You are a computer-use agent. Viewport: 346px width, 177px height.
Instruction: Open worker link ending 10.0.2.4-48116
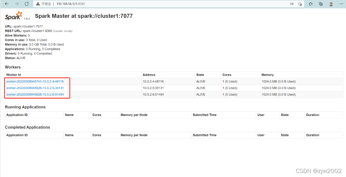pos(35,82)
